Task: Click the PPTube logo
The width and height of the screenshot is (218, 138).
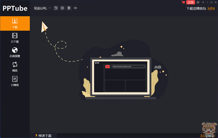Action: pos(15,8)
